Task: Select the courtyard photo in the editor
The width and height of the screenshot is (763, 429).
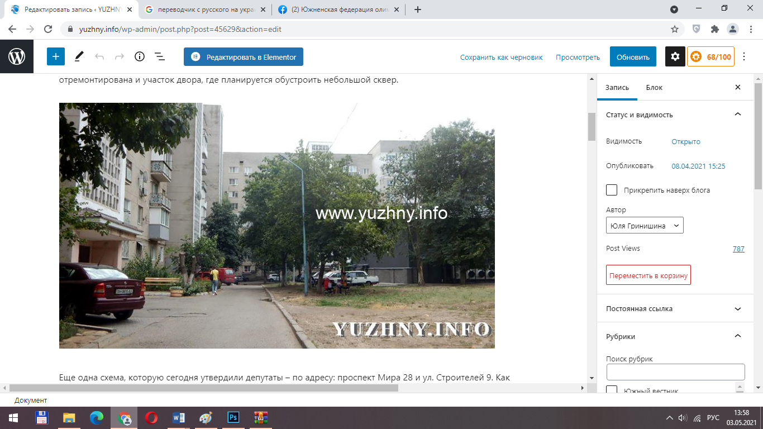Action: 277,226
